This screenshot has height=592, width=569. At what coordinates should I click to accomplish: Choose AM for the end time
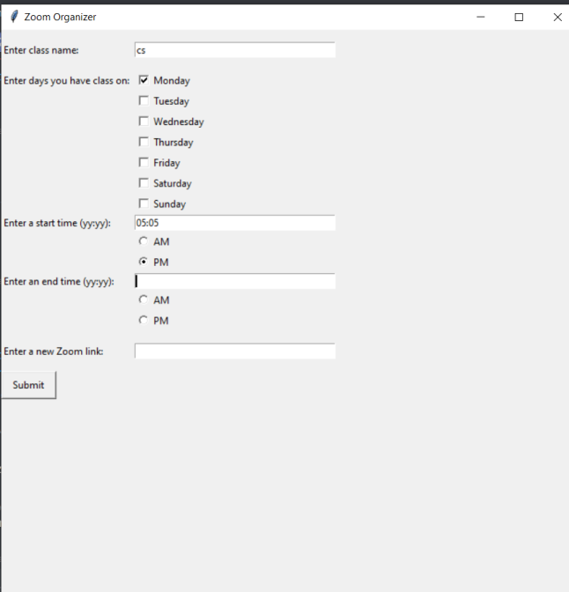point(143,300)
